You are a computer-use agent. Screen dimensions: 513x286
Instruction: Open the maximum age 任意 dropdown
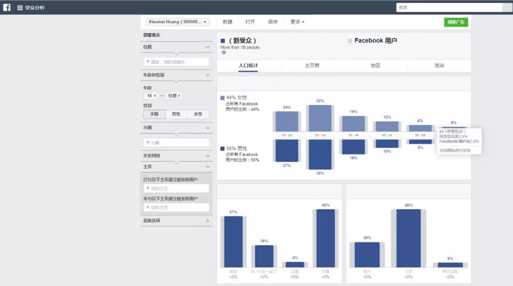click(174, 95)
